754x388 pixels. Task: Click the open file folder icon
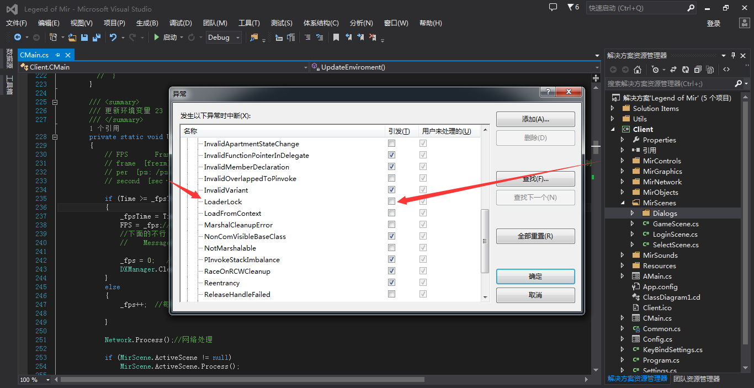[72, 38]
